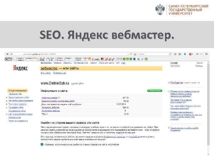Open the Метрика top navigation item
This screenshot has width=214, height=160.
(x=57, y=63)
